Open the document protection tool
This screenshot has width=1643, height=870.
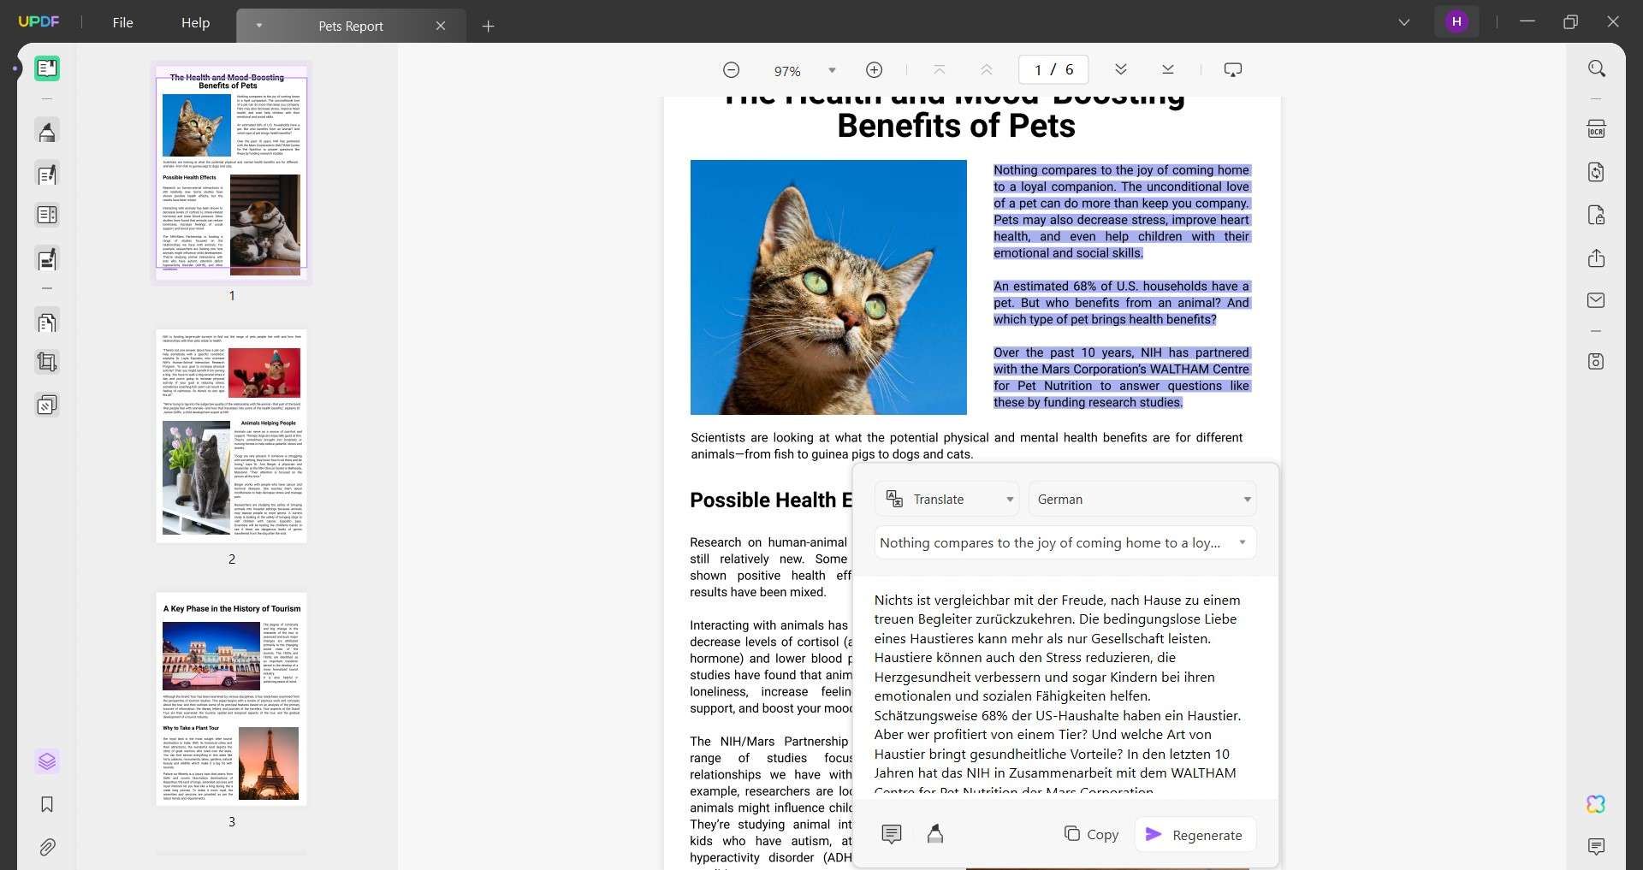pyautogui.click(x=1597, y=215)
